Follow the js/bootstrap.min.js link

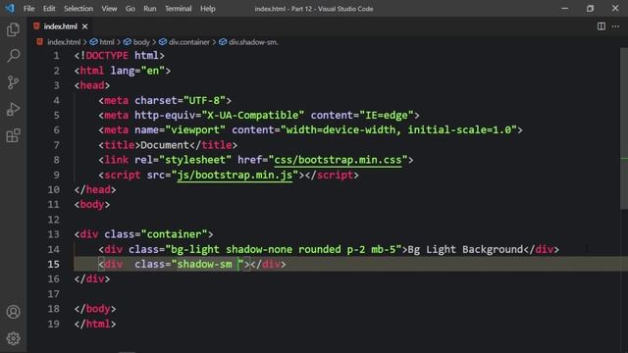[x=235, y=175]
